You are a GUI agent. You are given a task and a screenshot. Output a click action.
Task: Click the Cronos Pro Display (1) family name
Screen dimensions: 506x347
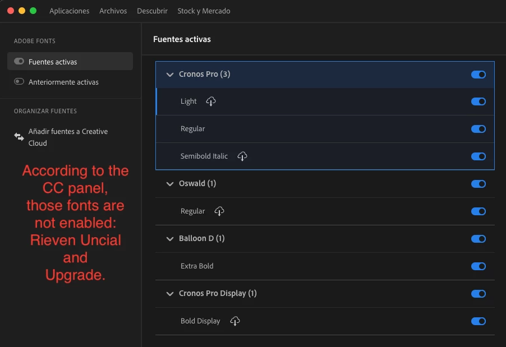218,293
